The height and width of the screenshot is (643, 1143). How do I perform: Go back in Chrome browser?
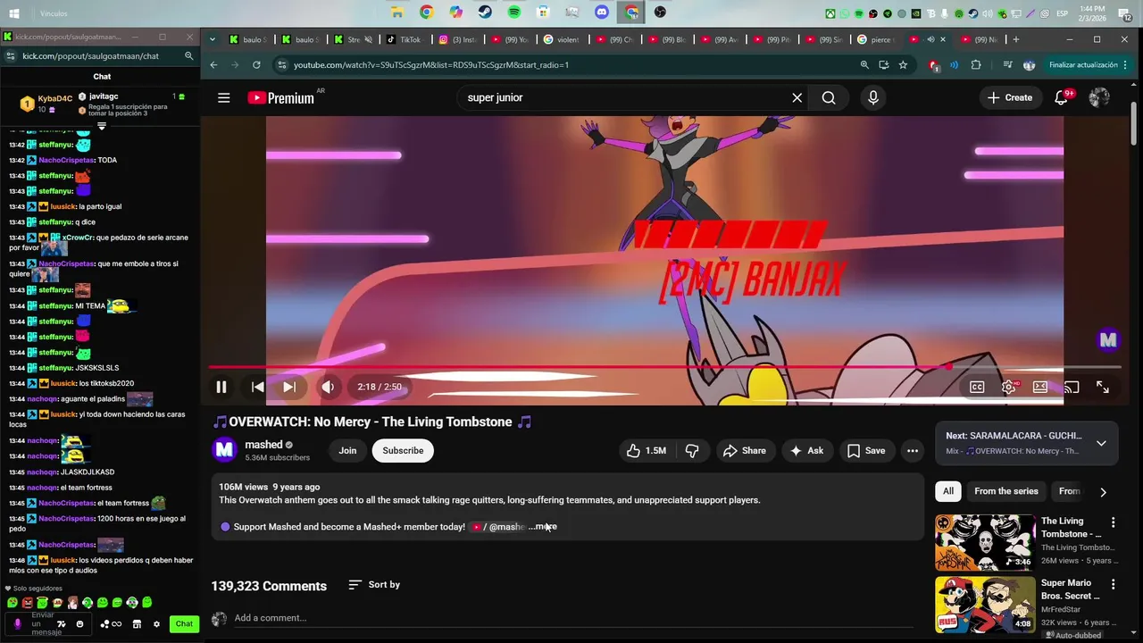(213, 65)
